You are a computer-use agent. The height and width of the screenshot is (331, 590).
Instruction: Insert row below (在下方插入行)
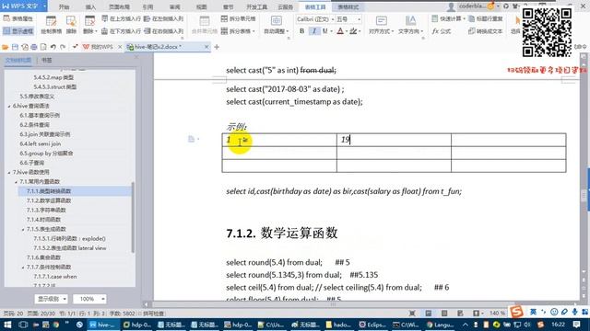point(121,31)
